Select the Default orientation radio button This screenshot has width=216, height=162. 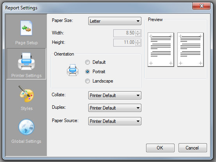(87, 62)
